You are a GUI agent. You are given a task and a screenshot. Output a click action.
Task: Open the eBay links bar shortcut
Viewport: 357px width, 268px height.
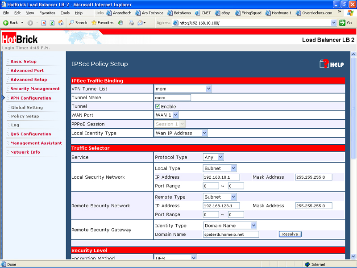[x=222, y=13]
